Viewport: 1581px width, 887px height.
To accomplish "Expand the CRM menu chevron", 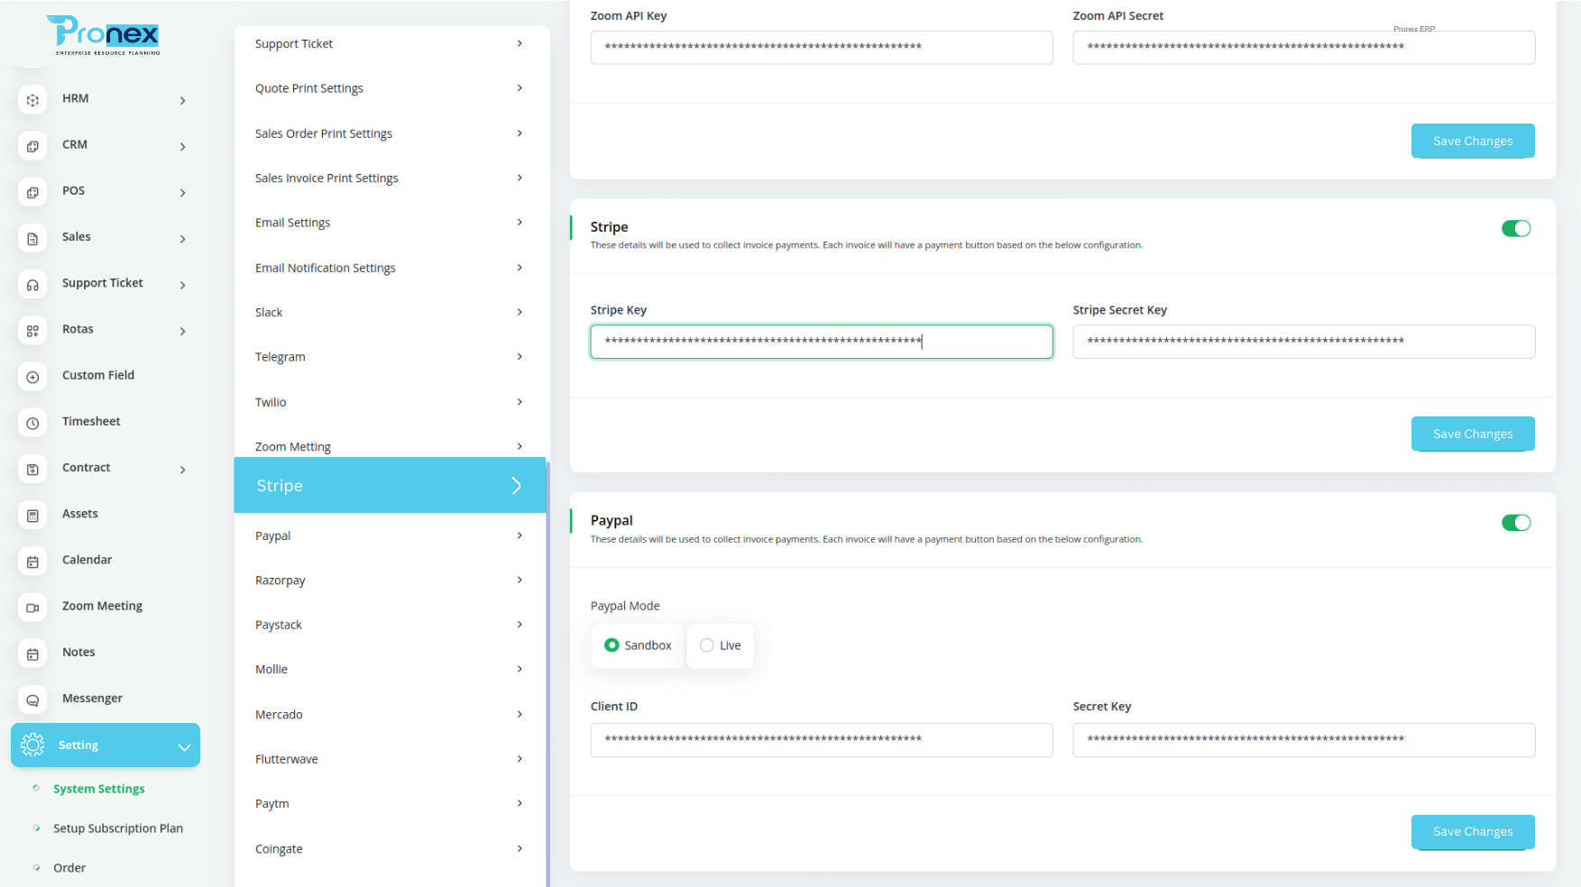I will pos(182,146).
